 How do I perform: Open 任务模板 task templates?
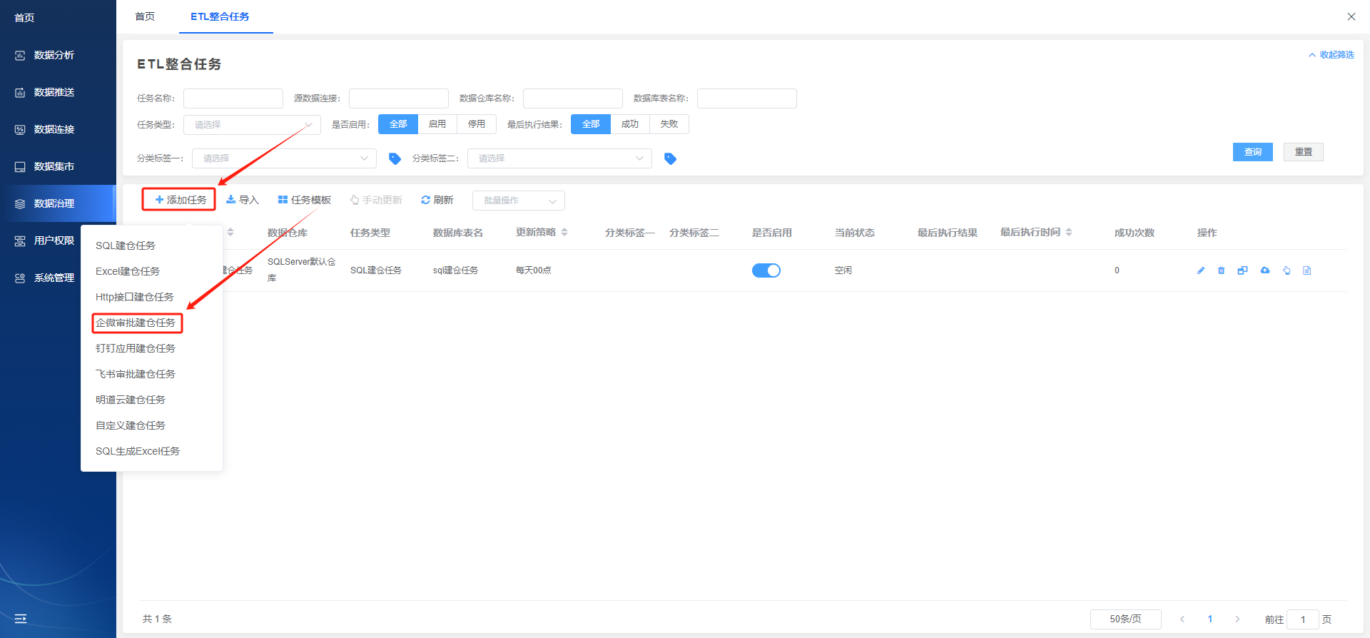click(305, 200)
